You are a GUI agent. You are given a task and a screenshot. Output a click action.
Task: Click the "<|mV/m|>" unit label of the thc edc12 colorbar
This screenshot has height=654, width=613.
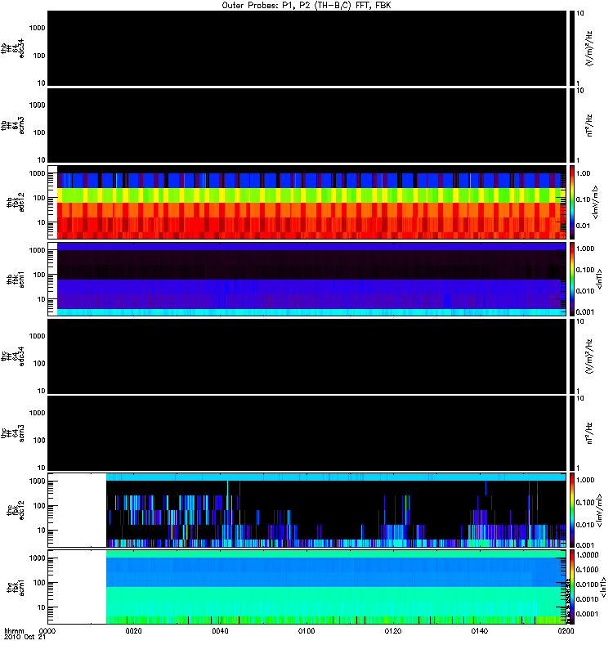pyautogui.click(x=600, y=510)
